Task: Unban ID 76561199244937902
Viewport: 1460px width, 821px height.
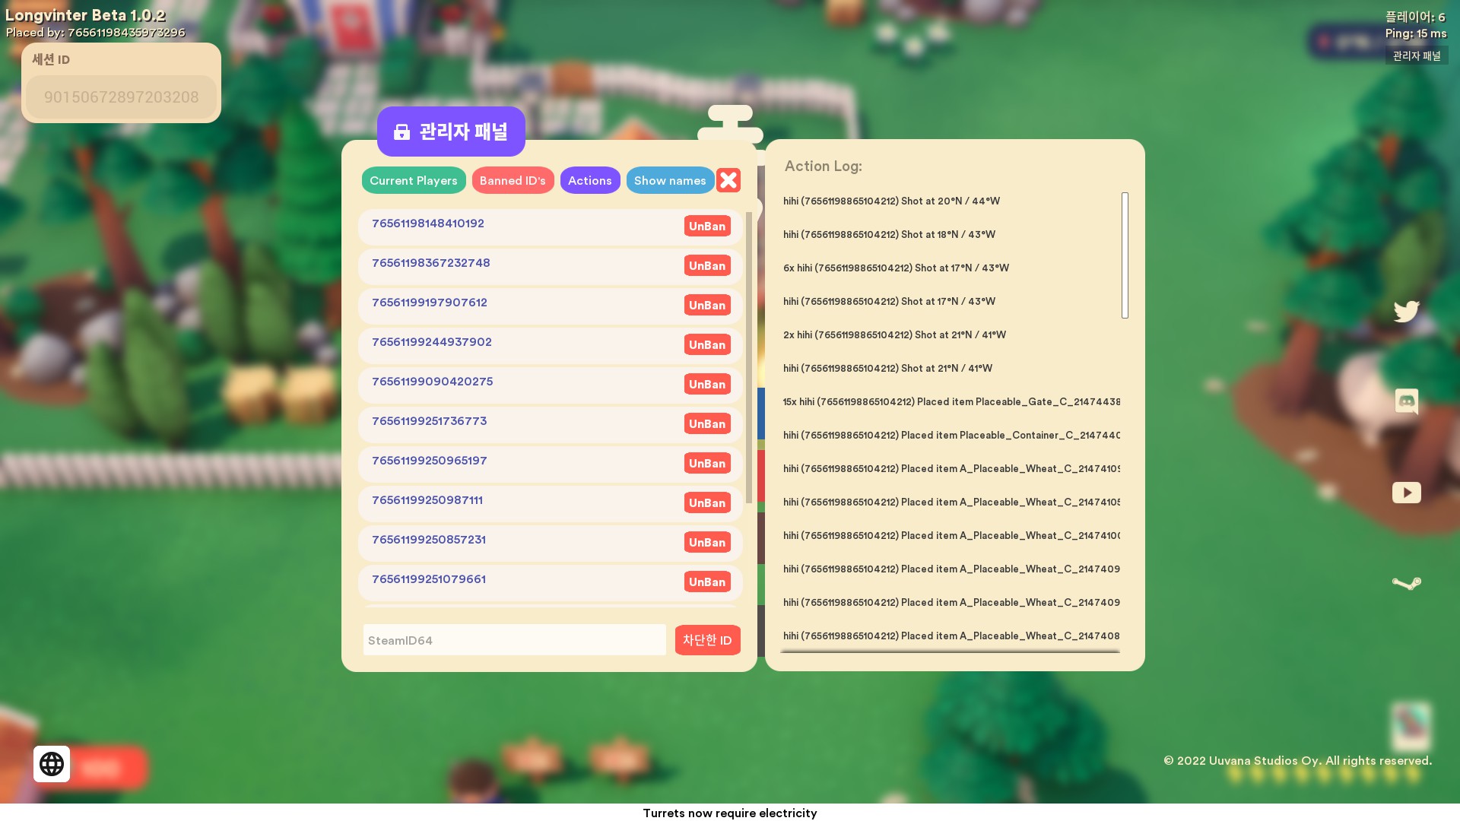Action: click(706, 345)
